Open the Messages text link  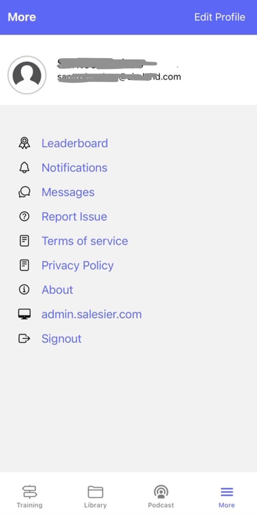68,192
